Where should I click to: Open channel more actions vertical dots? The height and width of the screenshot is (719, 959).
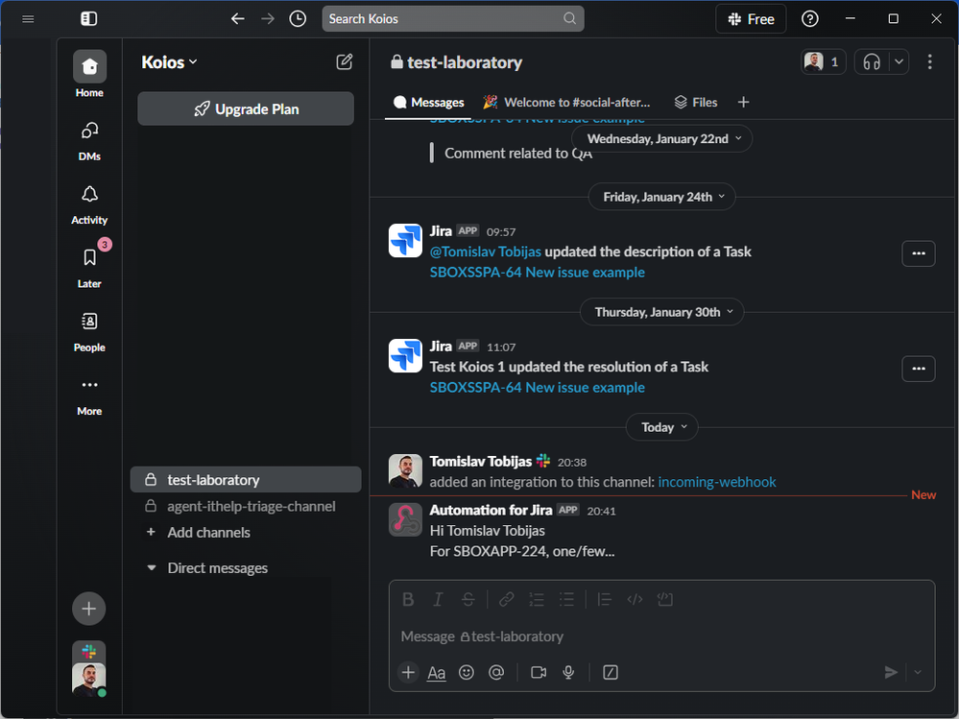pos(929,61)
